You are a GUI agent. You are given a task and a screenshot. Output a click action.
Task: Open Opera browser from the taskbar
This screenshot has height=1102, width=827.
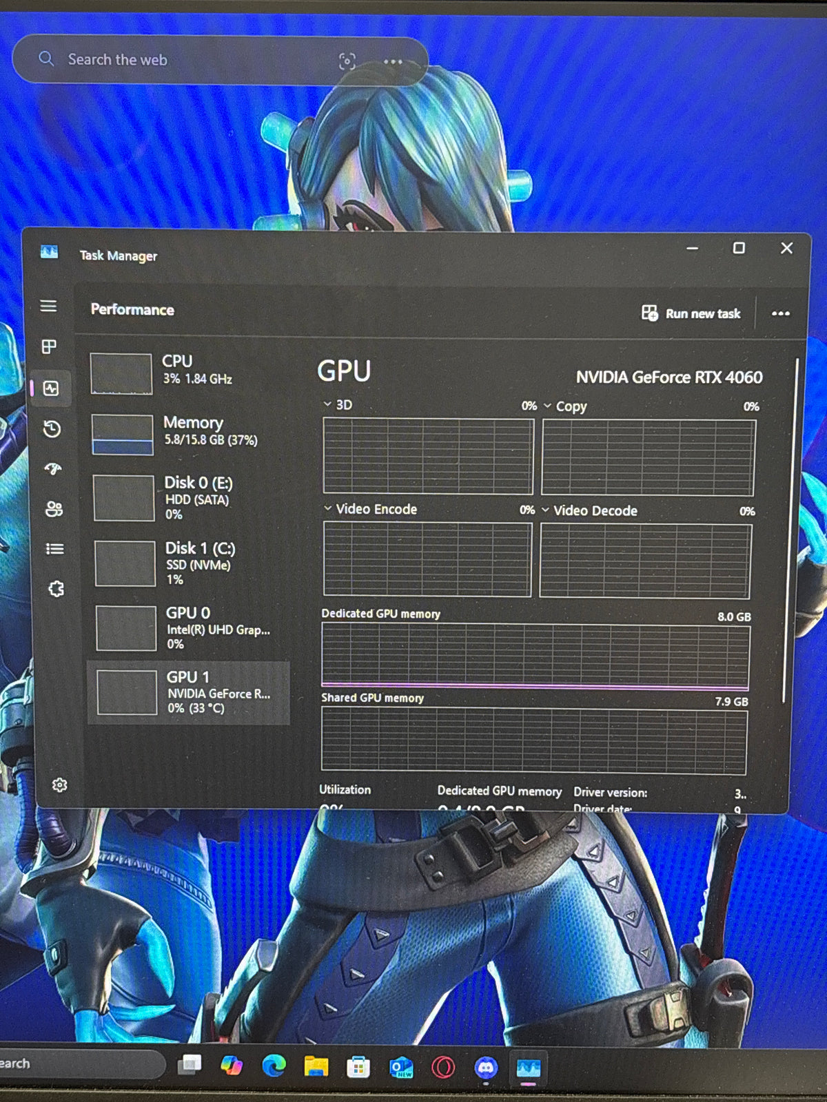[x=443, y=1068]
